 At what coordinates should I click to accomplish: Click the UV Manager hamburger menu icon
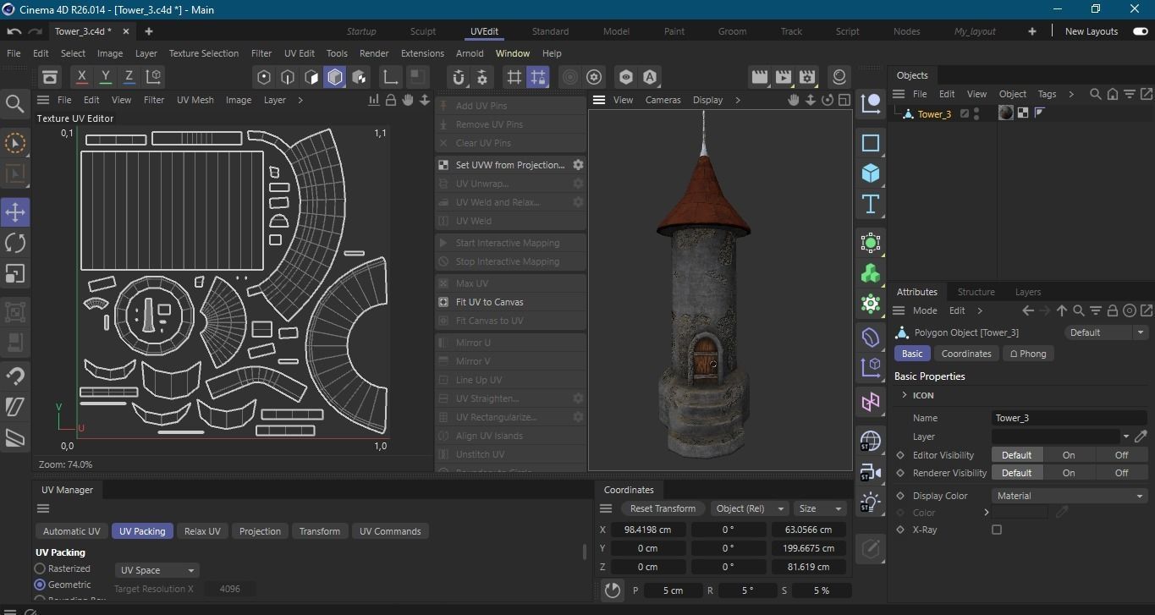[x=43, y=508]
